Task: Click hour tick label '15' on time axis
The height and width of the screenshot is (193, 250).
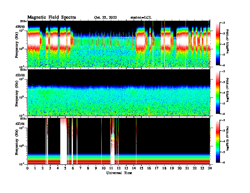Action: [141, 168]
